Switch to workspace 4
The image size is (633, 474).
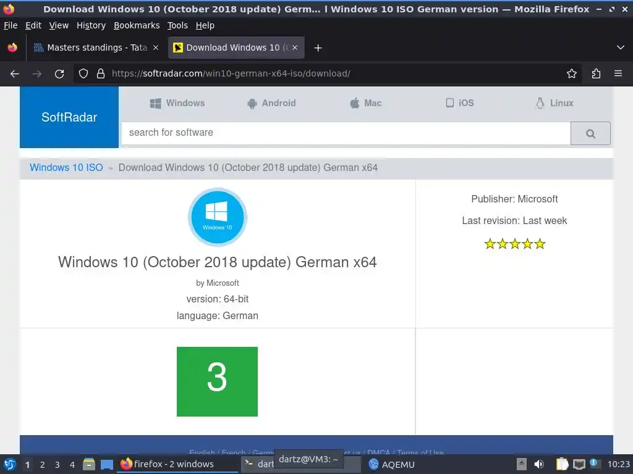[72, 465]
